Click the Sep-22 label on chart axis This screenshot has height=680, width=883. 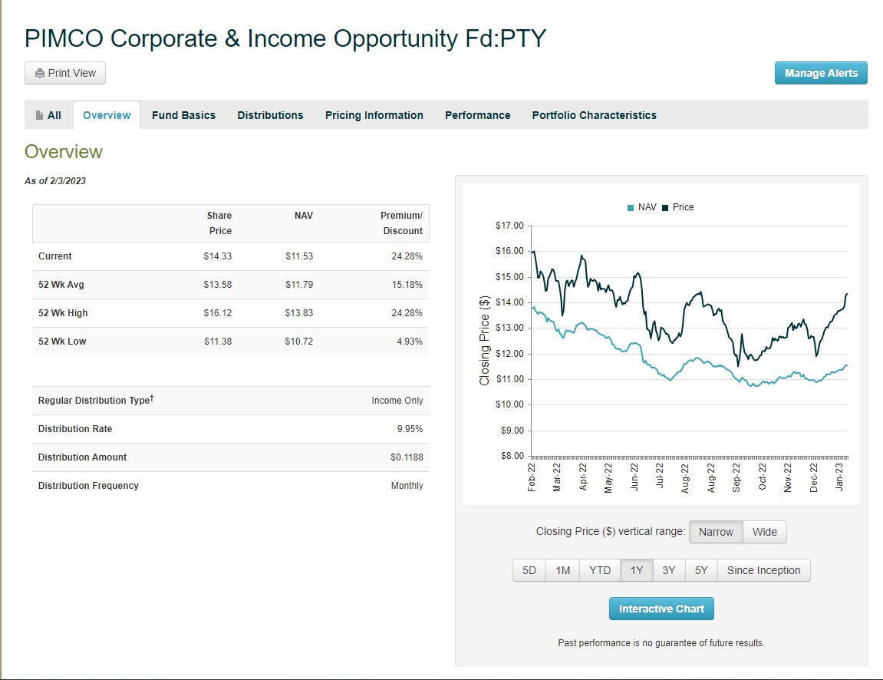point(736,477)
